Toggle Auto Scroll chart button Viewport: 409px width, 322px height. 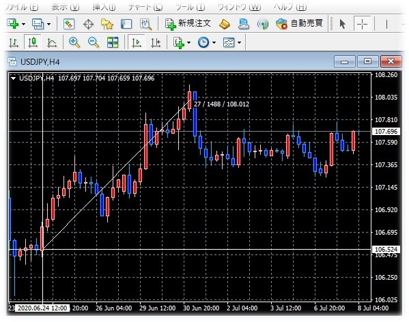click(x=136, y=42)
